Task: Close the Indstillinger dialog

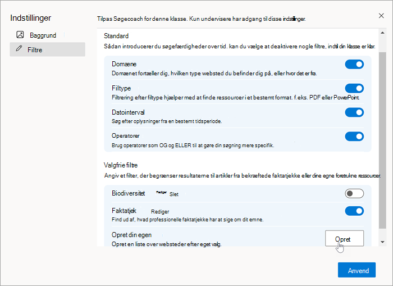Action: pos(381,16)
